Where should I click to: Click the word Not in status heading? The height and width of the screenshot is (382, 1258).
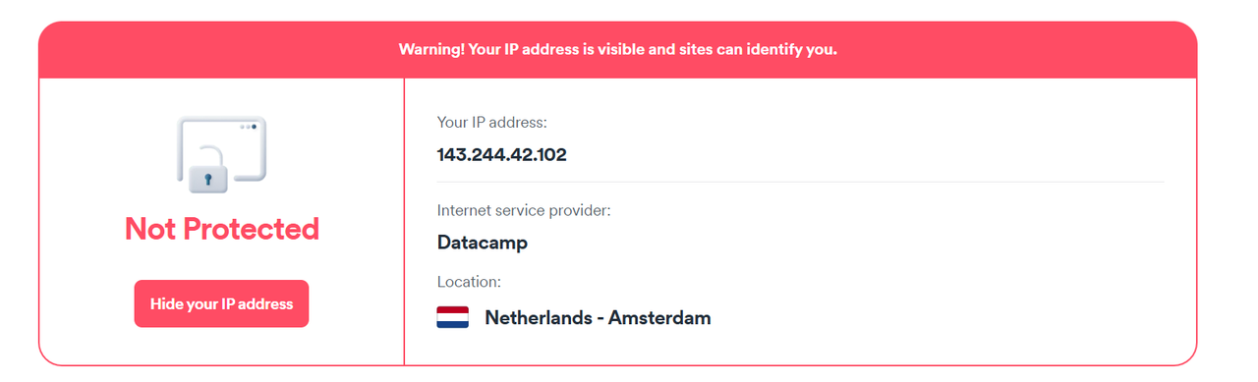tap(150, 229)
